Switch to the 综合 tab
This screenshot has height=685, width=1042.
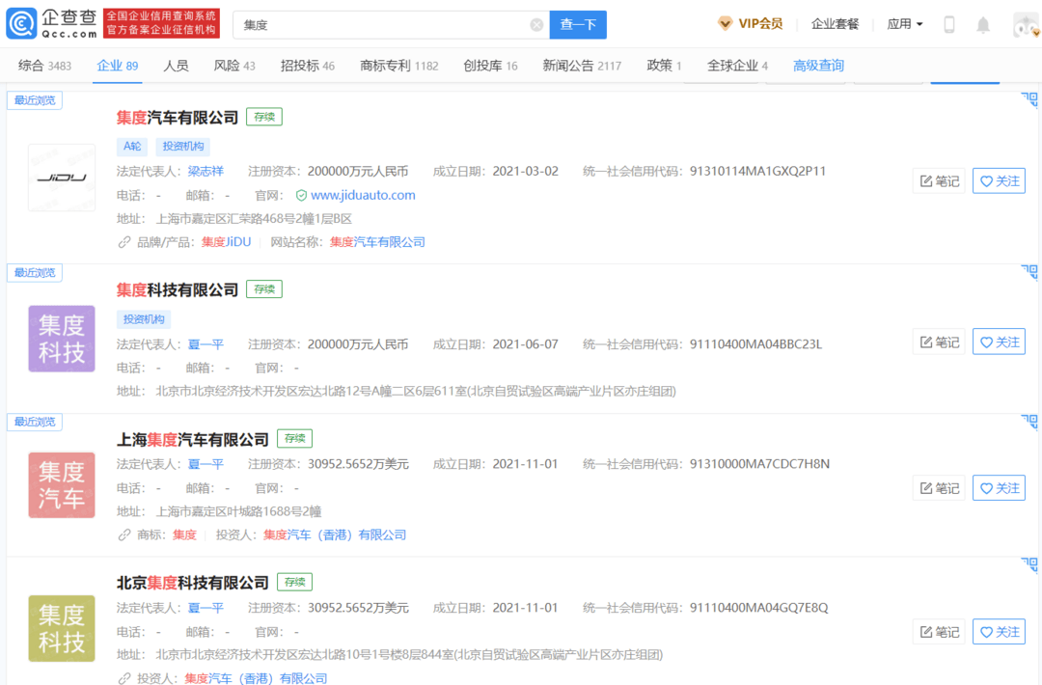(44, 66)
